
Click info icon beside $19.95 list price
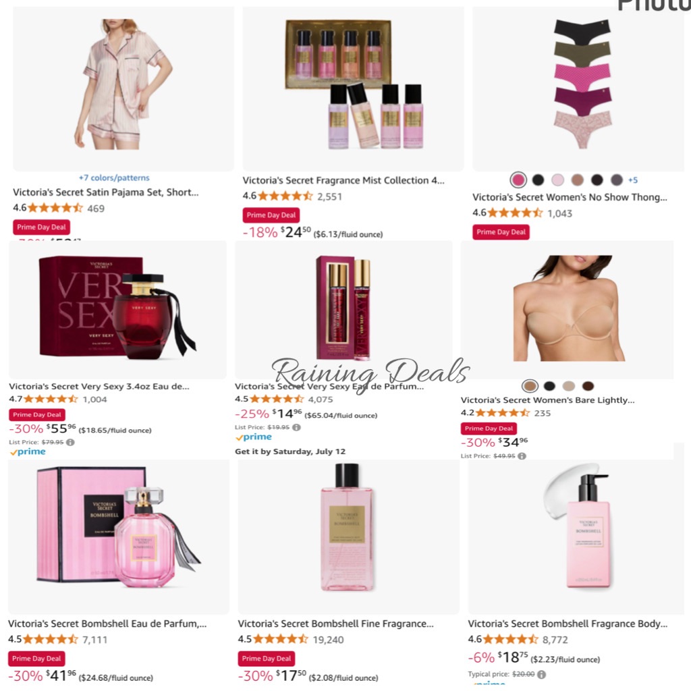point(297,427)
